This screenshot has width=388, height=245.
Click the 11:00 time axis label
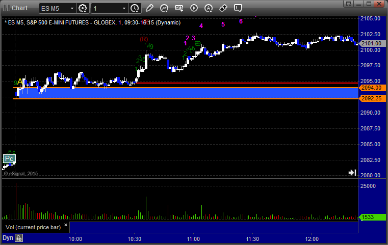point(193,239)
